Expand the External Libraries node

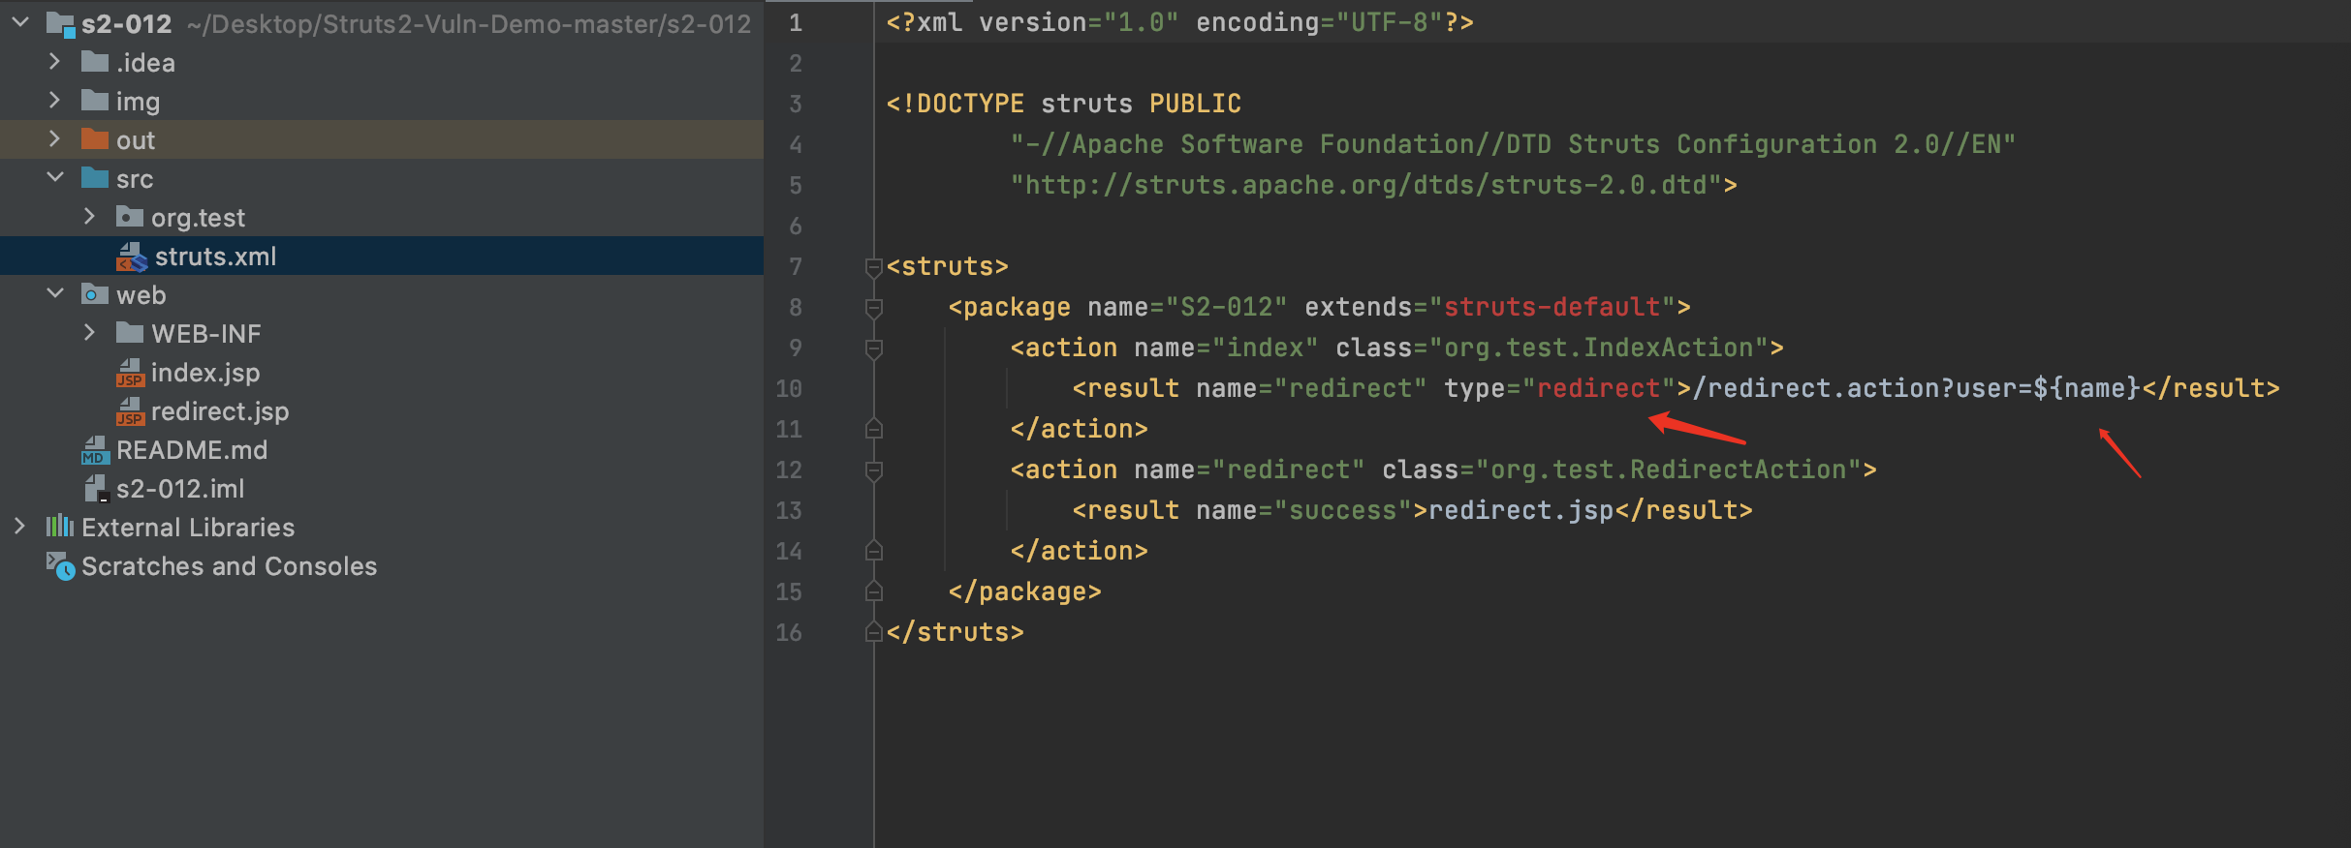pos(19,527)
